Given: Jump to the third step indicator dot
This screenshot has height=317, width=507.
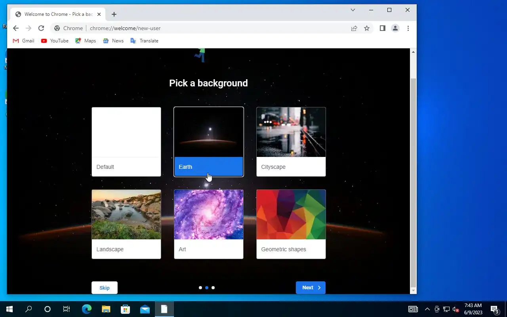Looking at the screenshot, I should [x=213, y=288].
